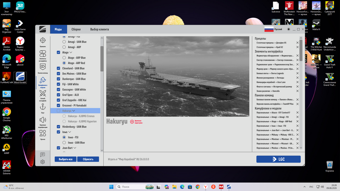
Task: Uncheck Graf Zeppelin - KRE Kai checkbox
Action: (x=58, y=100)
